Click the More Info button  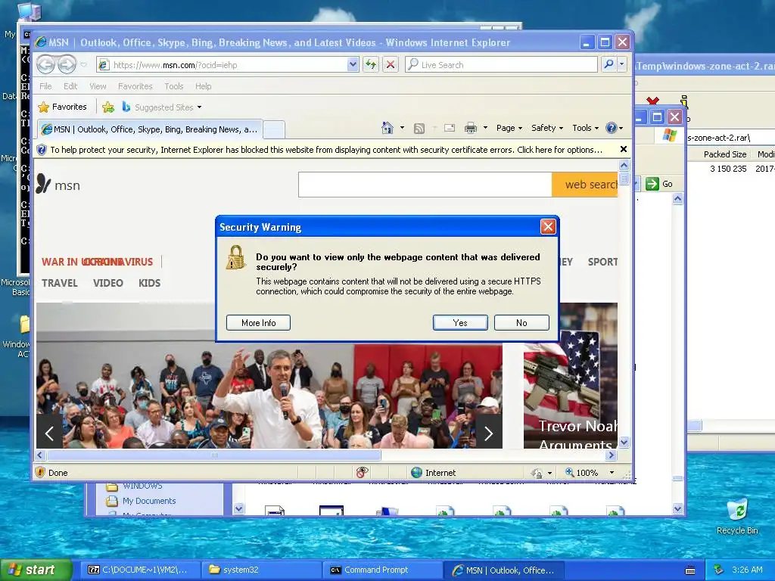[x=258, y=322]
